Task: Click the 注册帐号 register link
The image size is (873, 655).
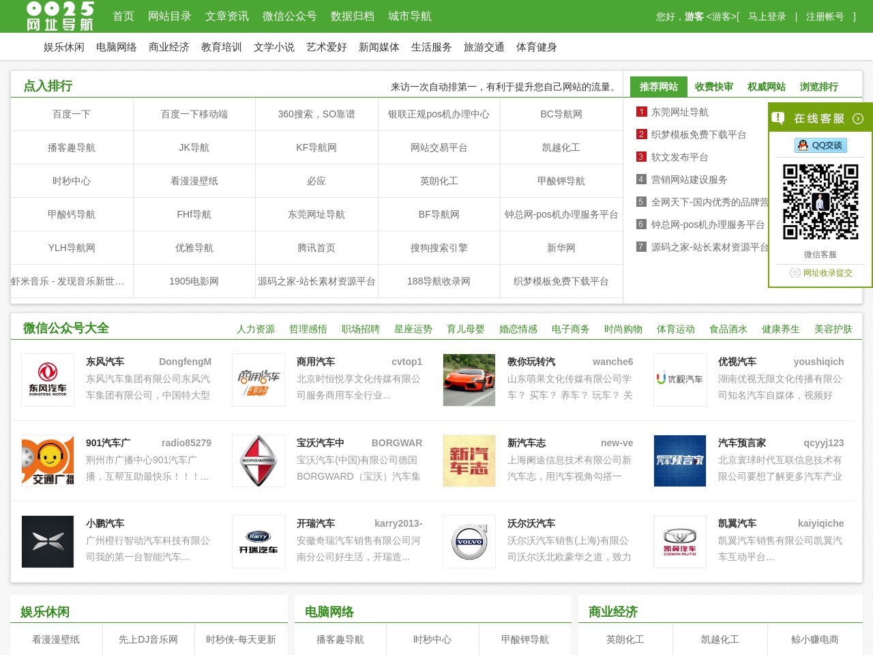Action: pyautogui.click(x=825, y=16)
